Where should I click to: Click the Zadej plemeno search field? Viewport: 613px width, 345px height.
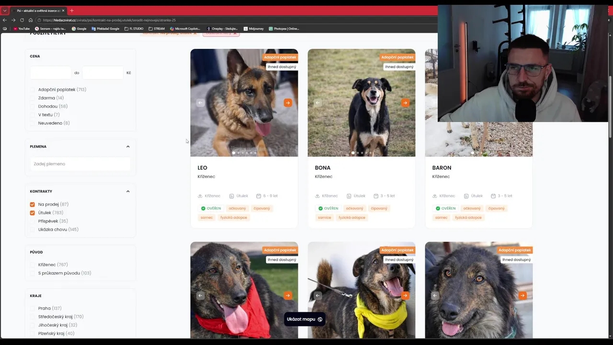tap(80, 164)
